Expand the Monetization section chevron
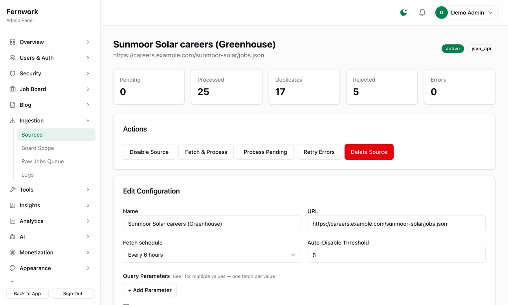 [88, 252]
